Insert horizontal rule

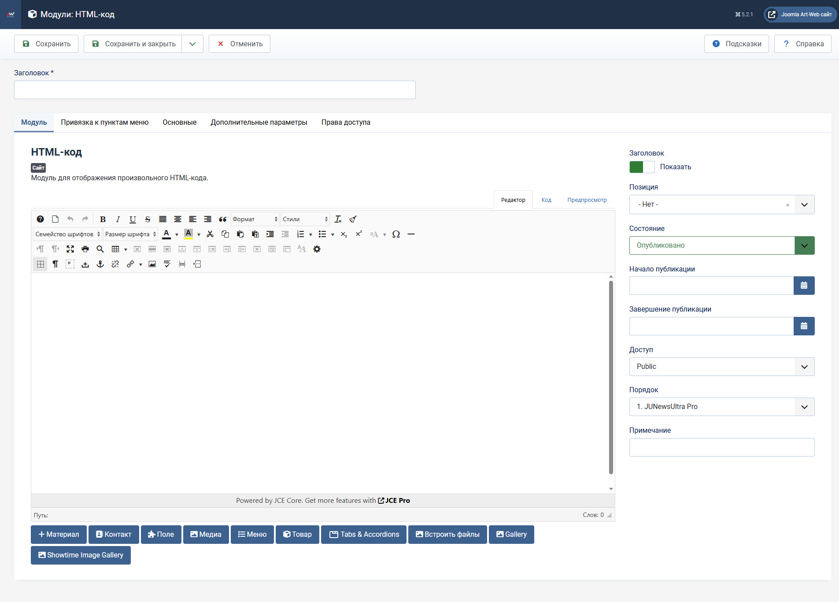click(411, 234)
